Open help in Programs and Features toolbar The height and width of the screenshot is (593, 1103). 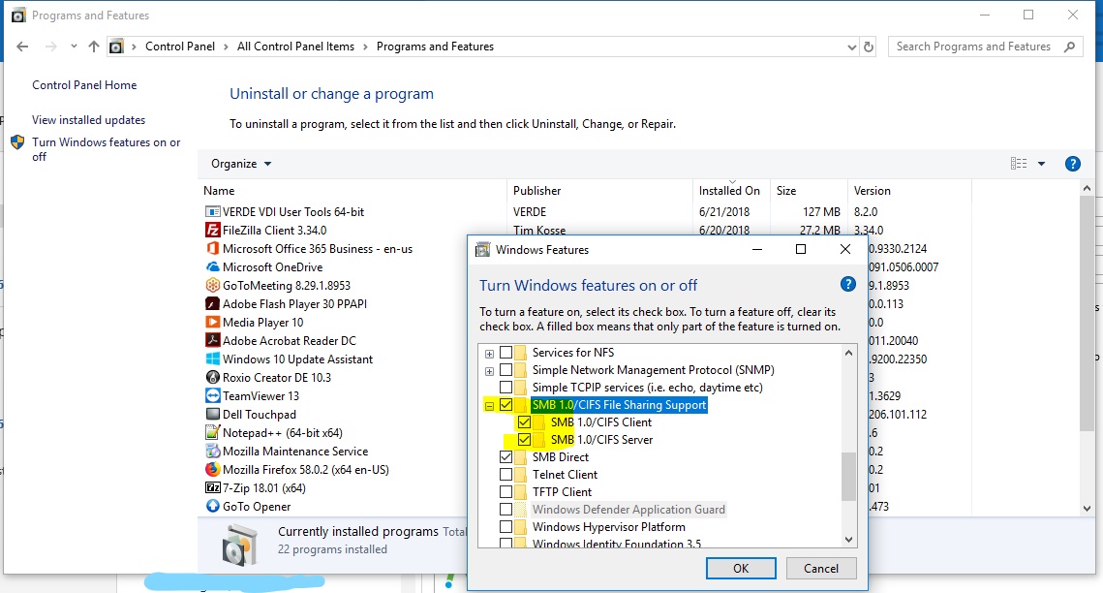(x=1072, y=164)
